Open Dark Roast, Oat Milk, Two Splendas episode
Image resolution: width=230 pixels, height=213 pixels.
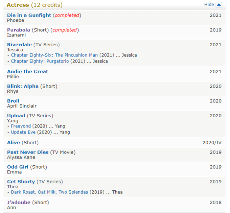pyautogui.click(x=49, y=192)
